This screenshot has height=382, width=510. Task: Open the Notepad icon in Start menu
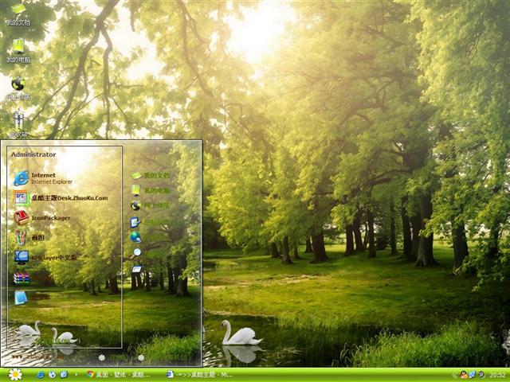[21, 298]
